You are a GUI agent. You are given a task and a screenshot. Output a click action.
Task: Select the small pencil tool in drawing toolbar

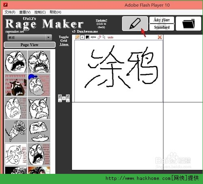click(x=77, y=37)
